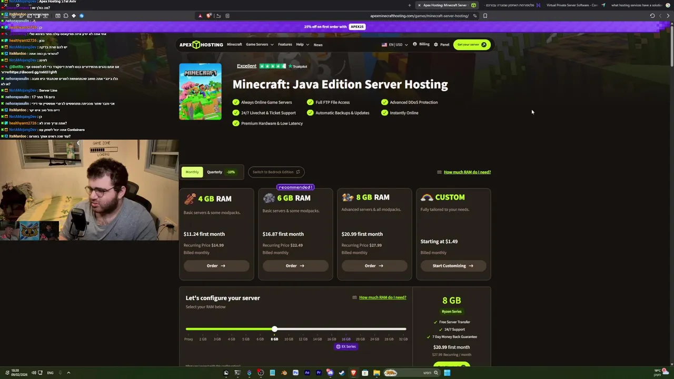674x379 pixels.
Task: Select Quarterly -10% billing option
Action: [x=221, y=172]
